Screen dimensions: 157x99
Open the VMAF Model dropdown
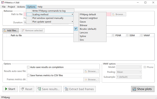(x=129, y=67)
